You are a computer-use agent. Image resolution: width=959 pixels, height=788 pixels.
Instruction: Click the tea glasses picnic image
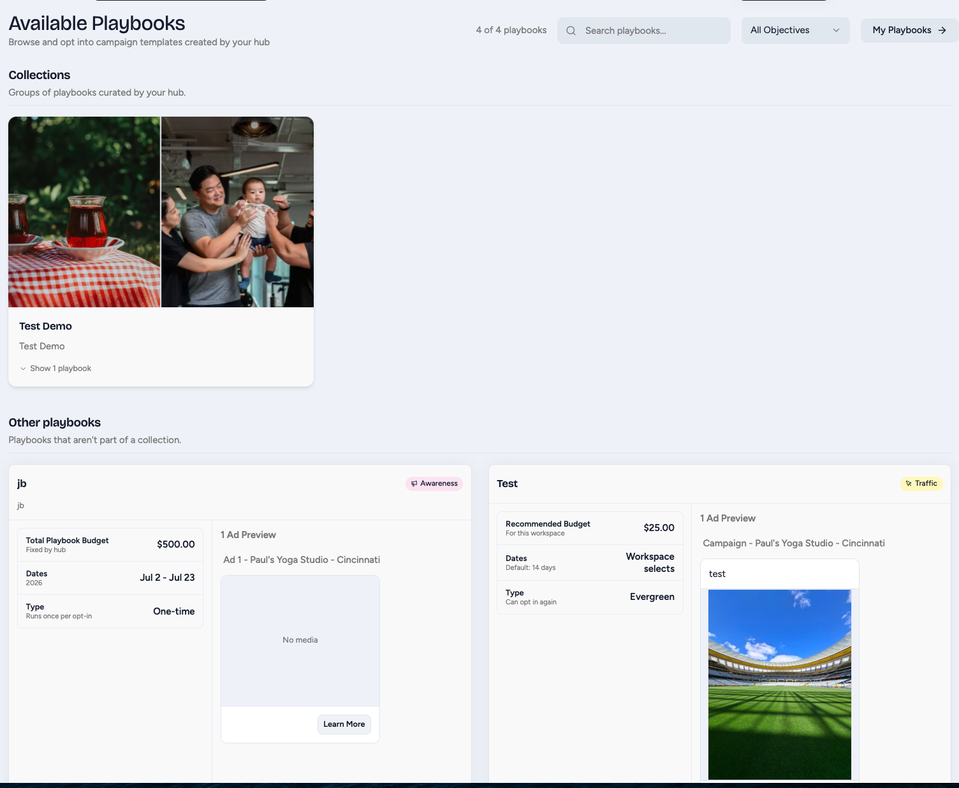click(x=84, y=212)
